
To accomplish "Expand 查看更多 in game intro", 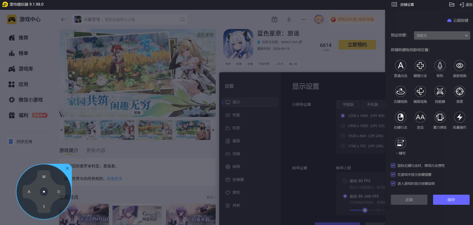I will (114, 179).
